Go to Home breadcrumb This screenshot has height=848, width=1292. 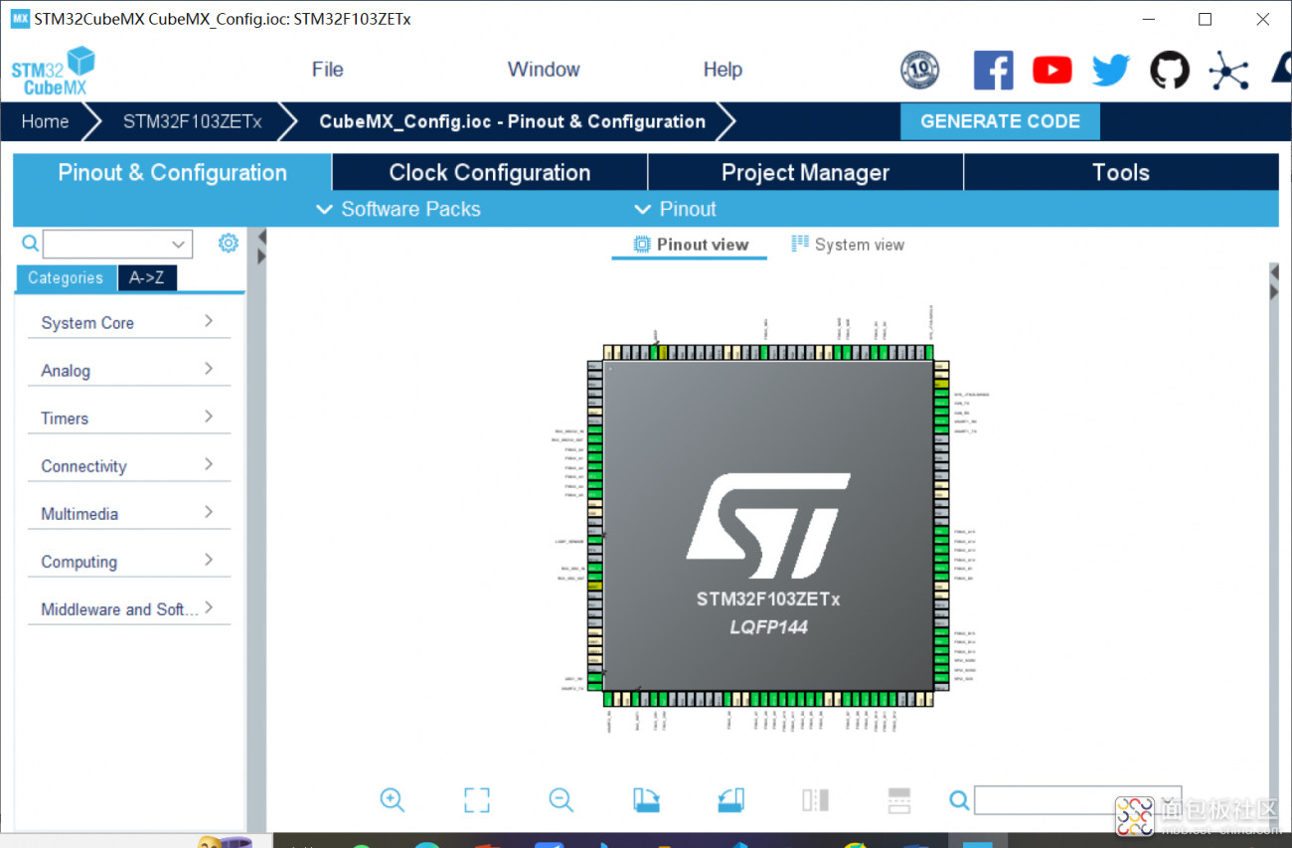[x=46, y=121]
